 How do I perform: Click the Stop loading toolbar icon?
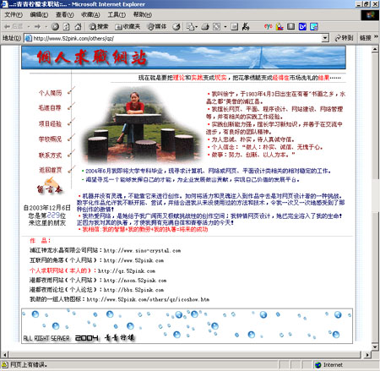pyautogui.click(x=55, y=27)
